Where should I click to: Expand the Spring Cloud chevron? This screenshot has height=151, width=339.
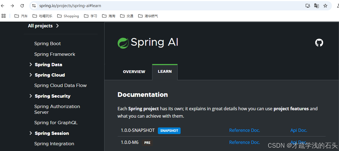pos(31,75)
